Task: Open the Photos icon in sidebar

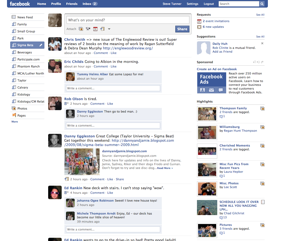Action: point(14,108)
